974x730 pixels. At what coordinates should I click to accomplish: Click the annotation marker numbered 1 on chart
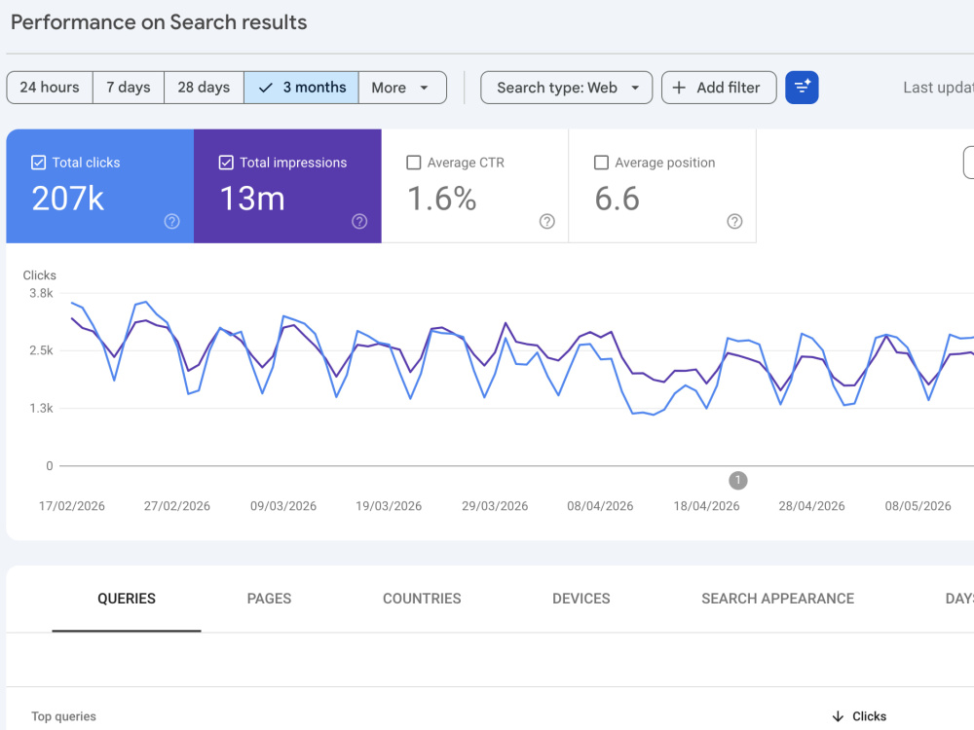tap(738, 481)
